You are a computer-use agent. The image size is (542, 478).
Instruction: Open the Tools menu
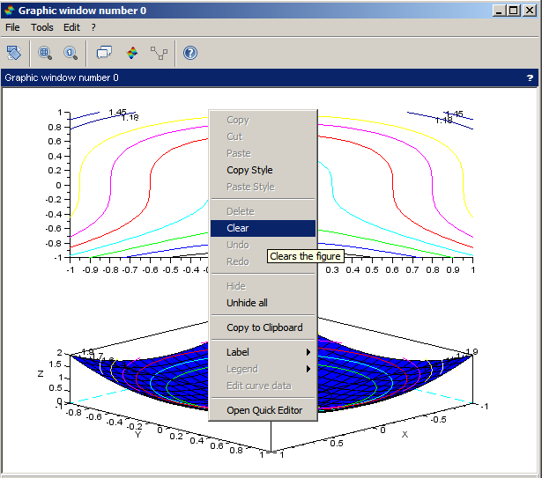pyautogui.click(x=42, y=27)
